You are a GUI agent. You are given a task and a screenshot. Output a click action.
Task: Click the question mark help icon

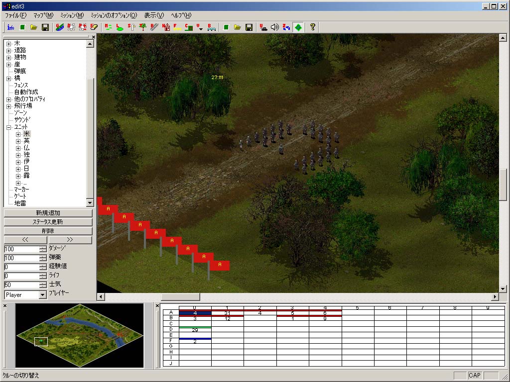(313, 27)
